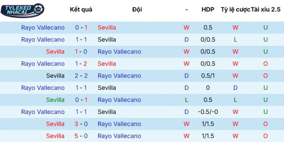The height and width of the screenshot is (142, 284).
Task: Open Rayo Vallecano in the 5 - 0 row
Action: tap(119, 136)
